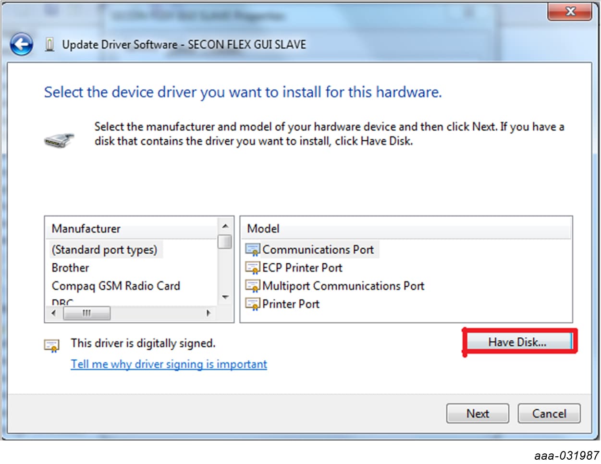Click the Communications Port driver icon
The image size is (601, 464).
(x=252, y=250)
